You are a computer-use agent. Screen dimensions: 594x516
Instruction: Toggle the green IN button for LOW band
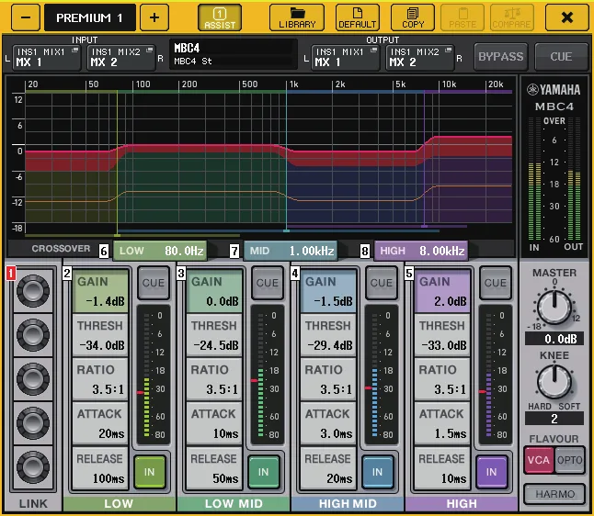click(x=149, y=472)
